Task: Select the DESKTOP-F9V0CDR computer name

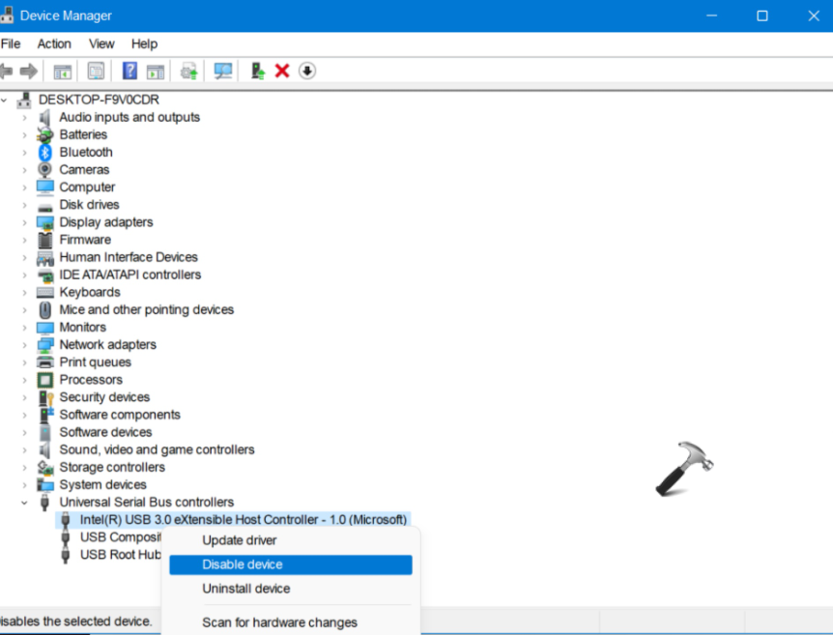Action: click(x=99, y=100)
